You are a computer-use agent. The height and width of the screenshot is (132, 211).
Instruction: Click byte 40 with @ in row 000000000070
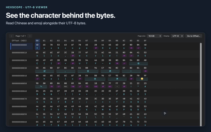(124, 100)
